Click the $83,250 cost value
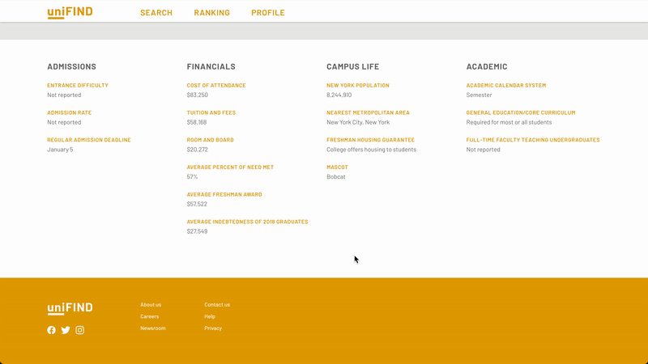 click(197, 95)
